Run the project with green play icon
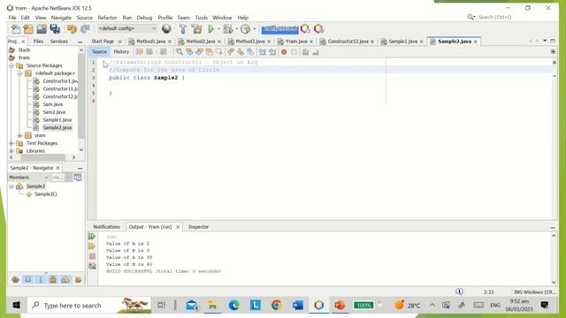 click(210, 29)
